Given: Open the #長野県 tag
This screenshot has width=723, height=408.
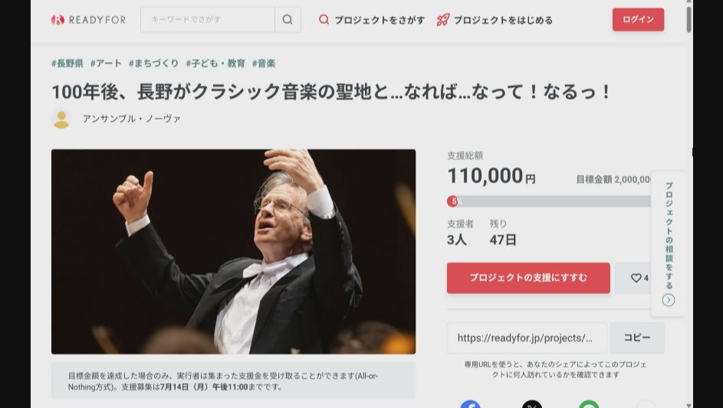Looking at the screenshot, I should click(x=67, y=64).
